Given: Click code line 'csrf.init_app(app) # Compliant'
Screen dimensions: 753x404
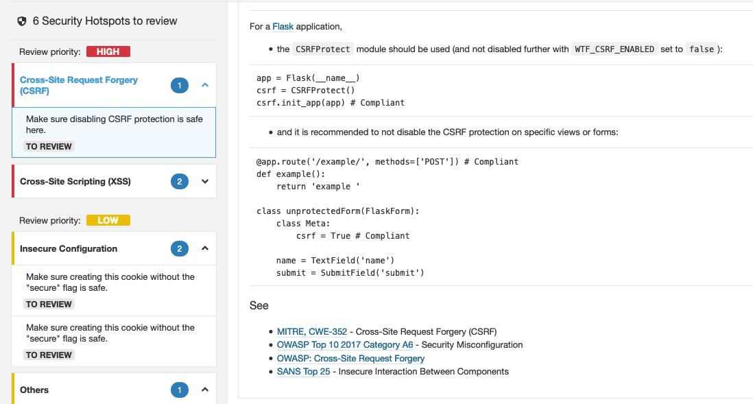Looking at the screenshot, I should click(x=331, y=103).
